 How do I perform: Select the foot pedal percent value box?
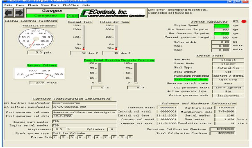point(98,88)
